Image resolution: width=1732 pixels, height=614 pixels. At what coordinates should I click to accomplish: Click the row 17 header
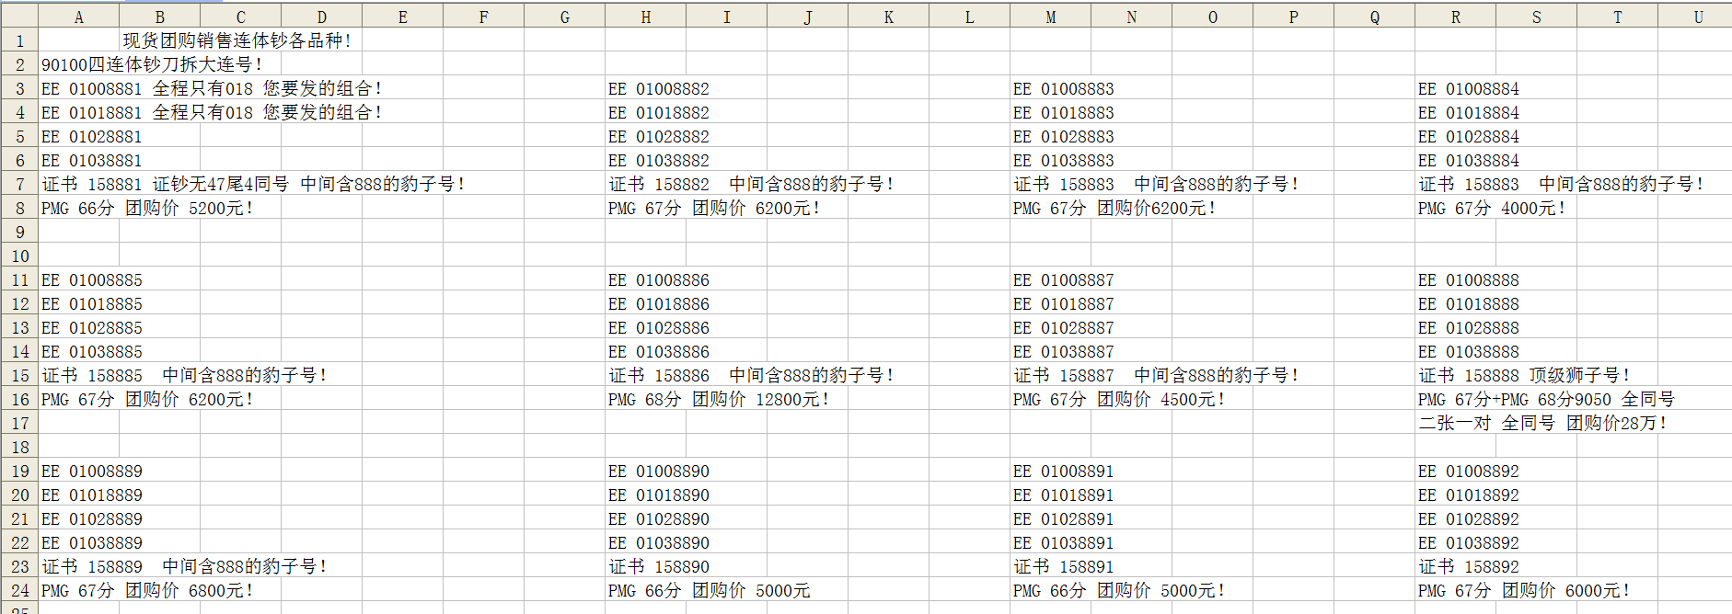19,423
